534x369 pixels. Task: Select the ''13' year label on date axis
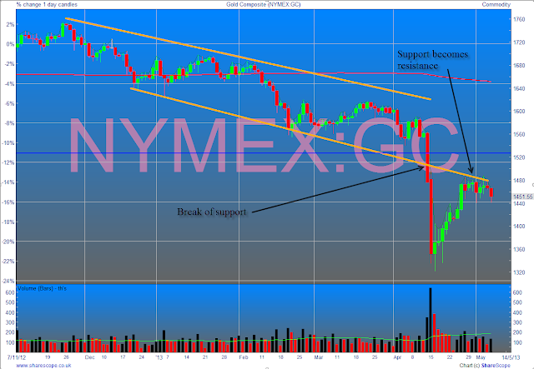click(159, 357)
